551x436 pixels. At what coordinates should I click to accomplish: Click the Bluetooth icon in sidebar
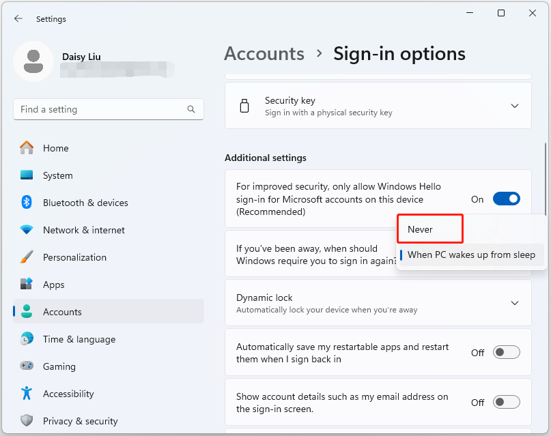point(27,203)
